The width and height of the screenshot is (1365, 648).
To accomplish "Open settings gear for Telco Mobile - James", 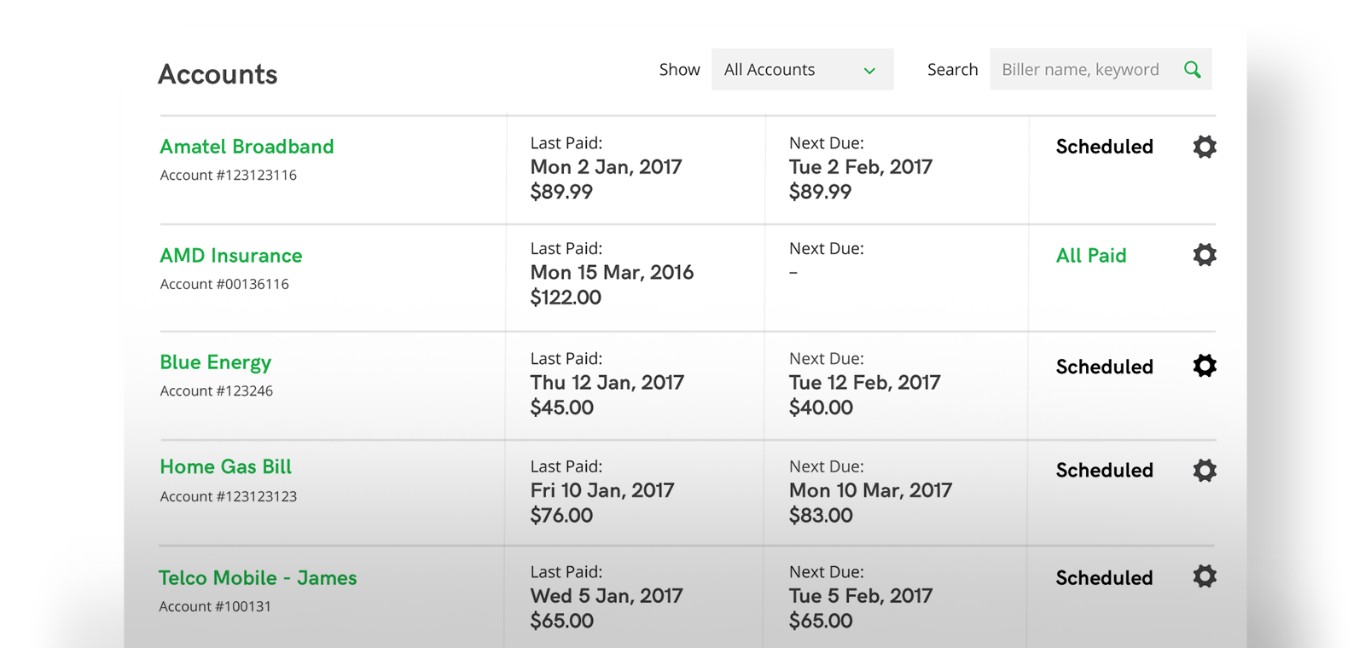I will tap(1204, 576).
